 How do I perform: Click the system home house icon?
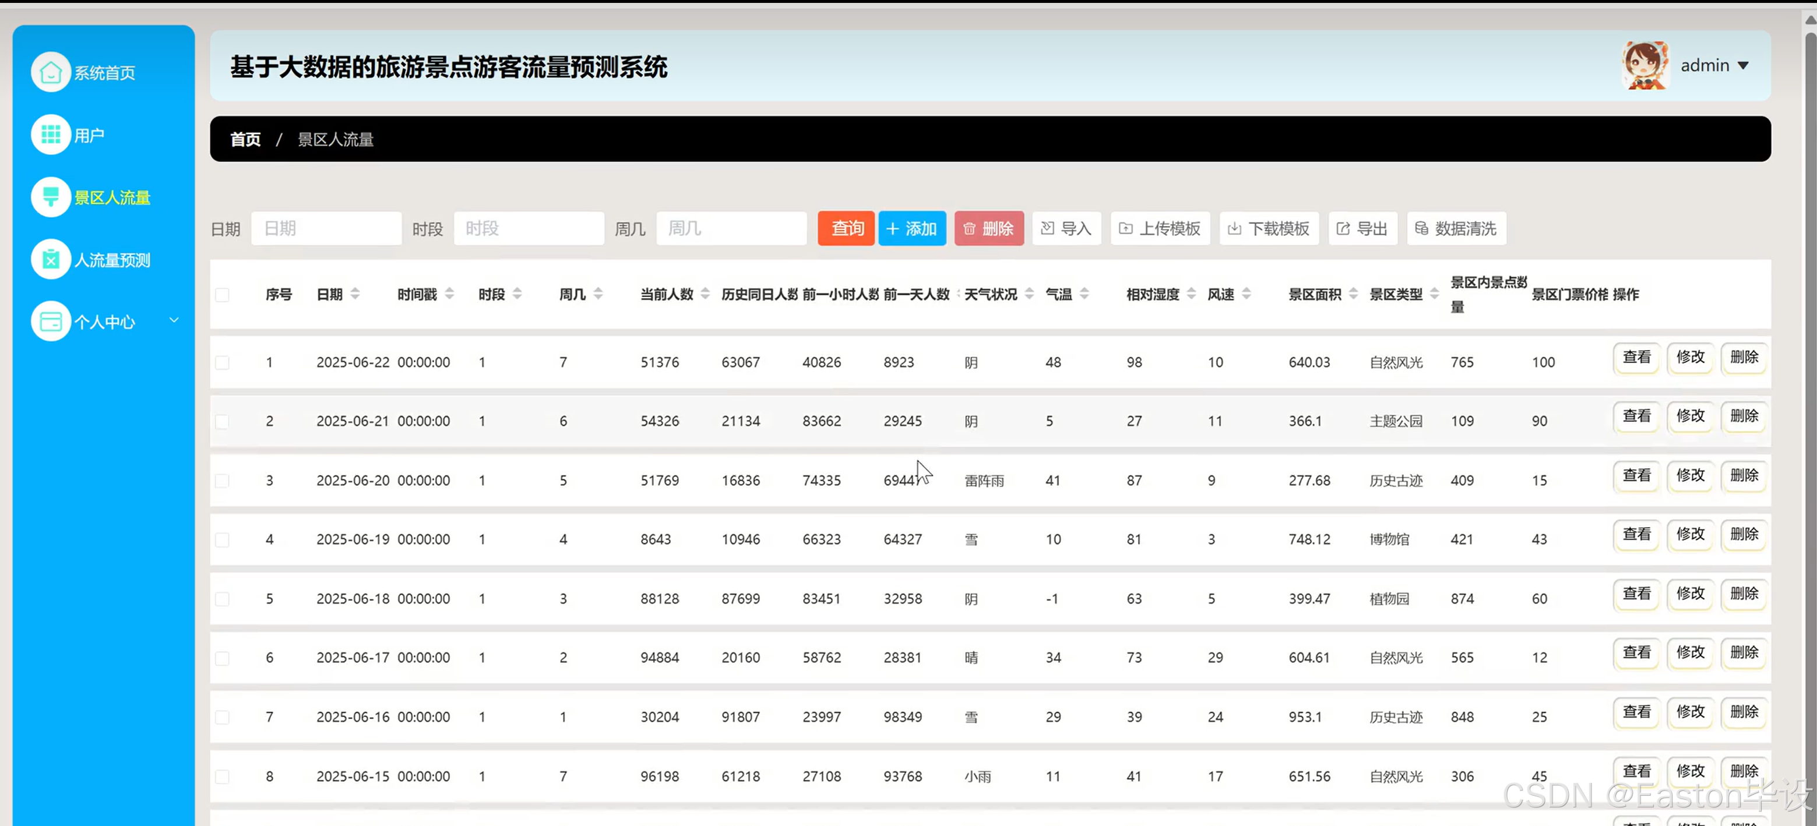click(x=51, y=72)
